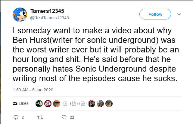This screenshot has width=193, height=124.
Task: Click last liker avatar in likes row
Action: tap(109, 103)
